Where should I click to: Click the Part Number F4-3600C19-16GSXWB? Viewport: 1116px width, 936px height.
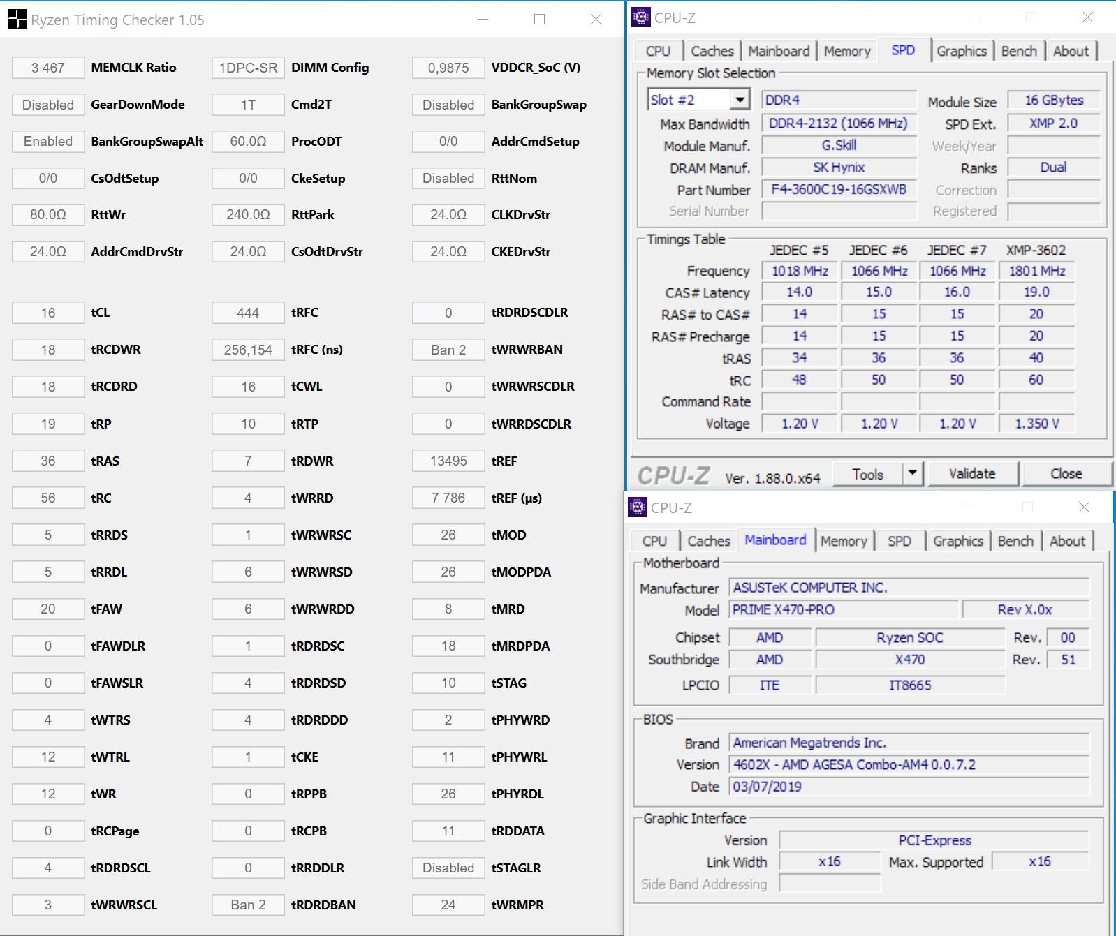(x=839, y=190)
